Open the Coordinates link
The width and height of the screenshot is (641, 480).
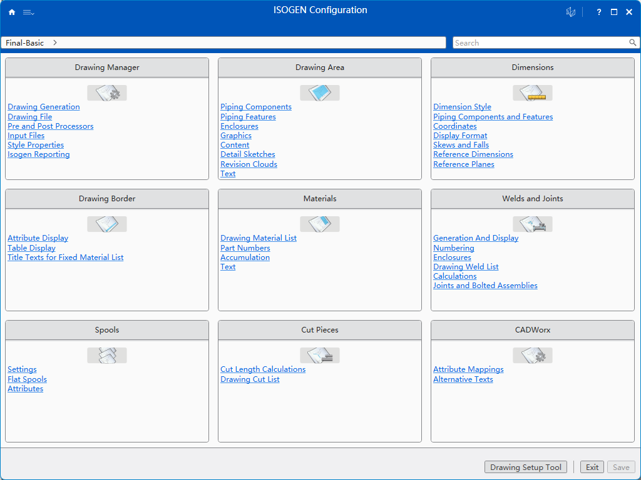[x=455, y=126]
